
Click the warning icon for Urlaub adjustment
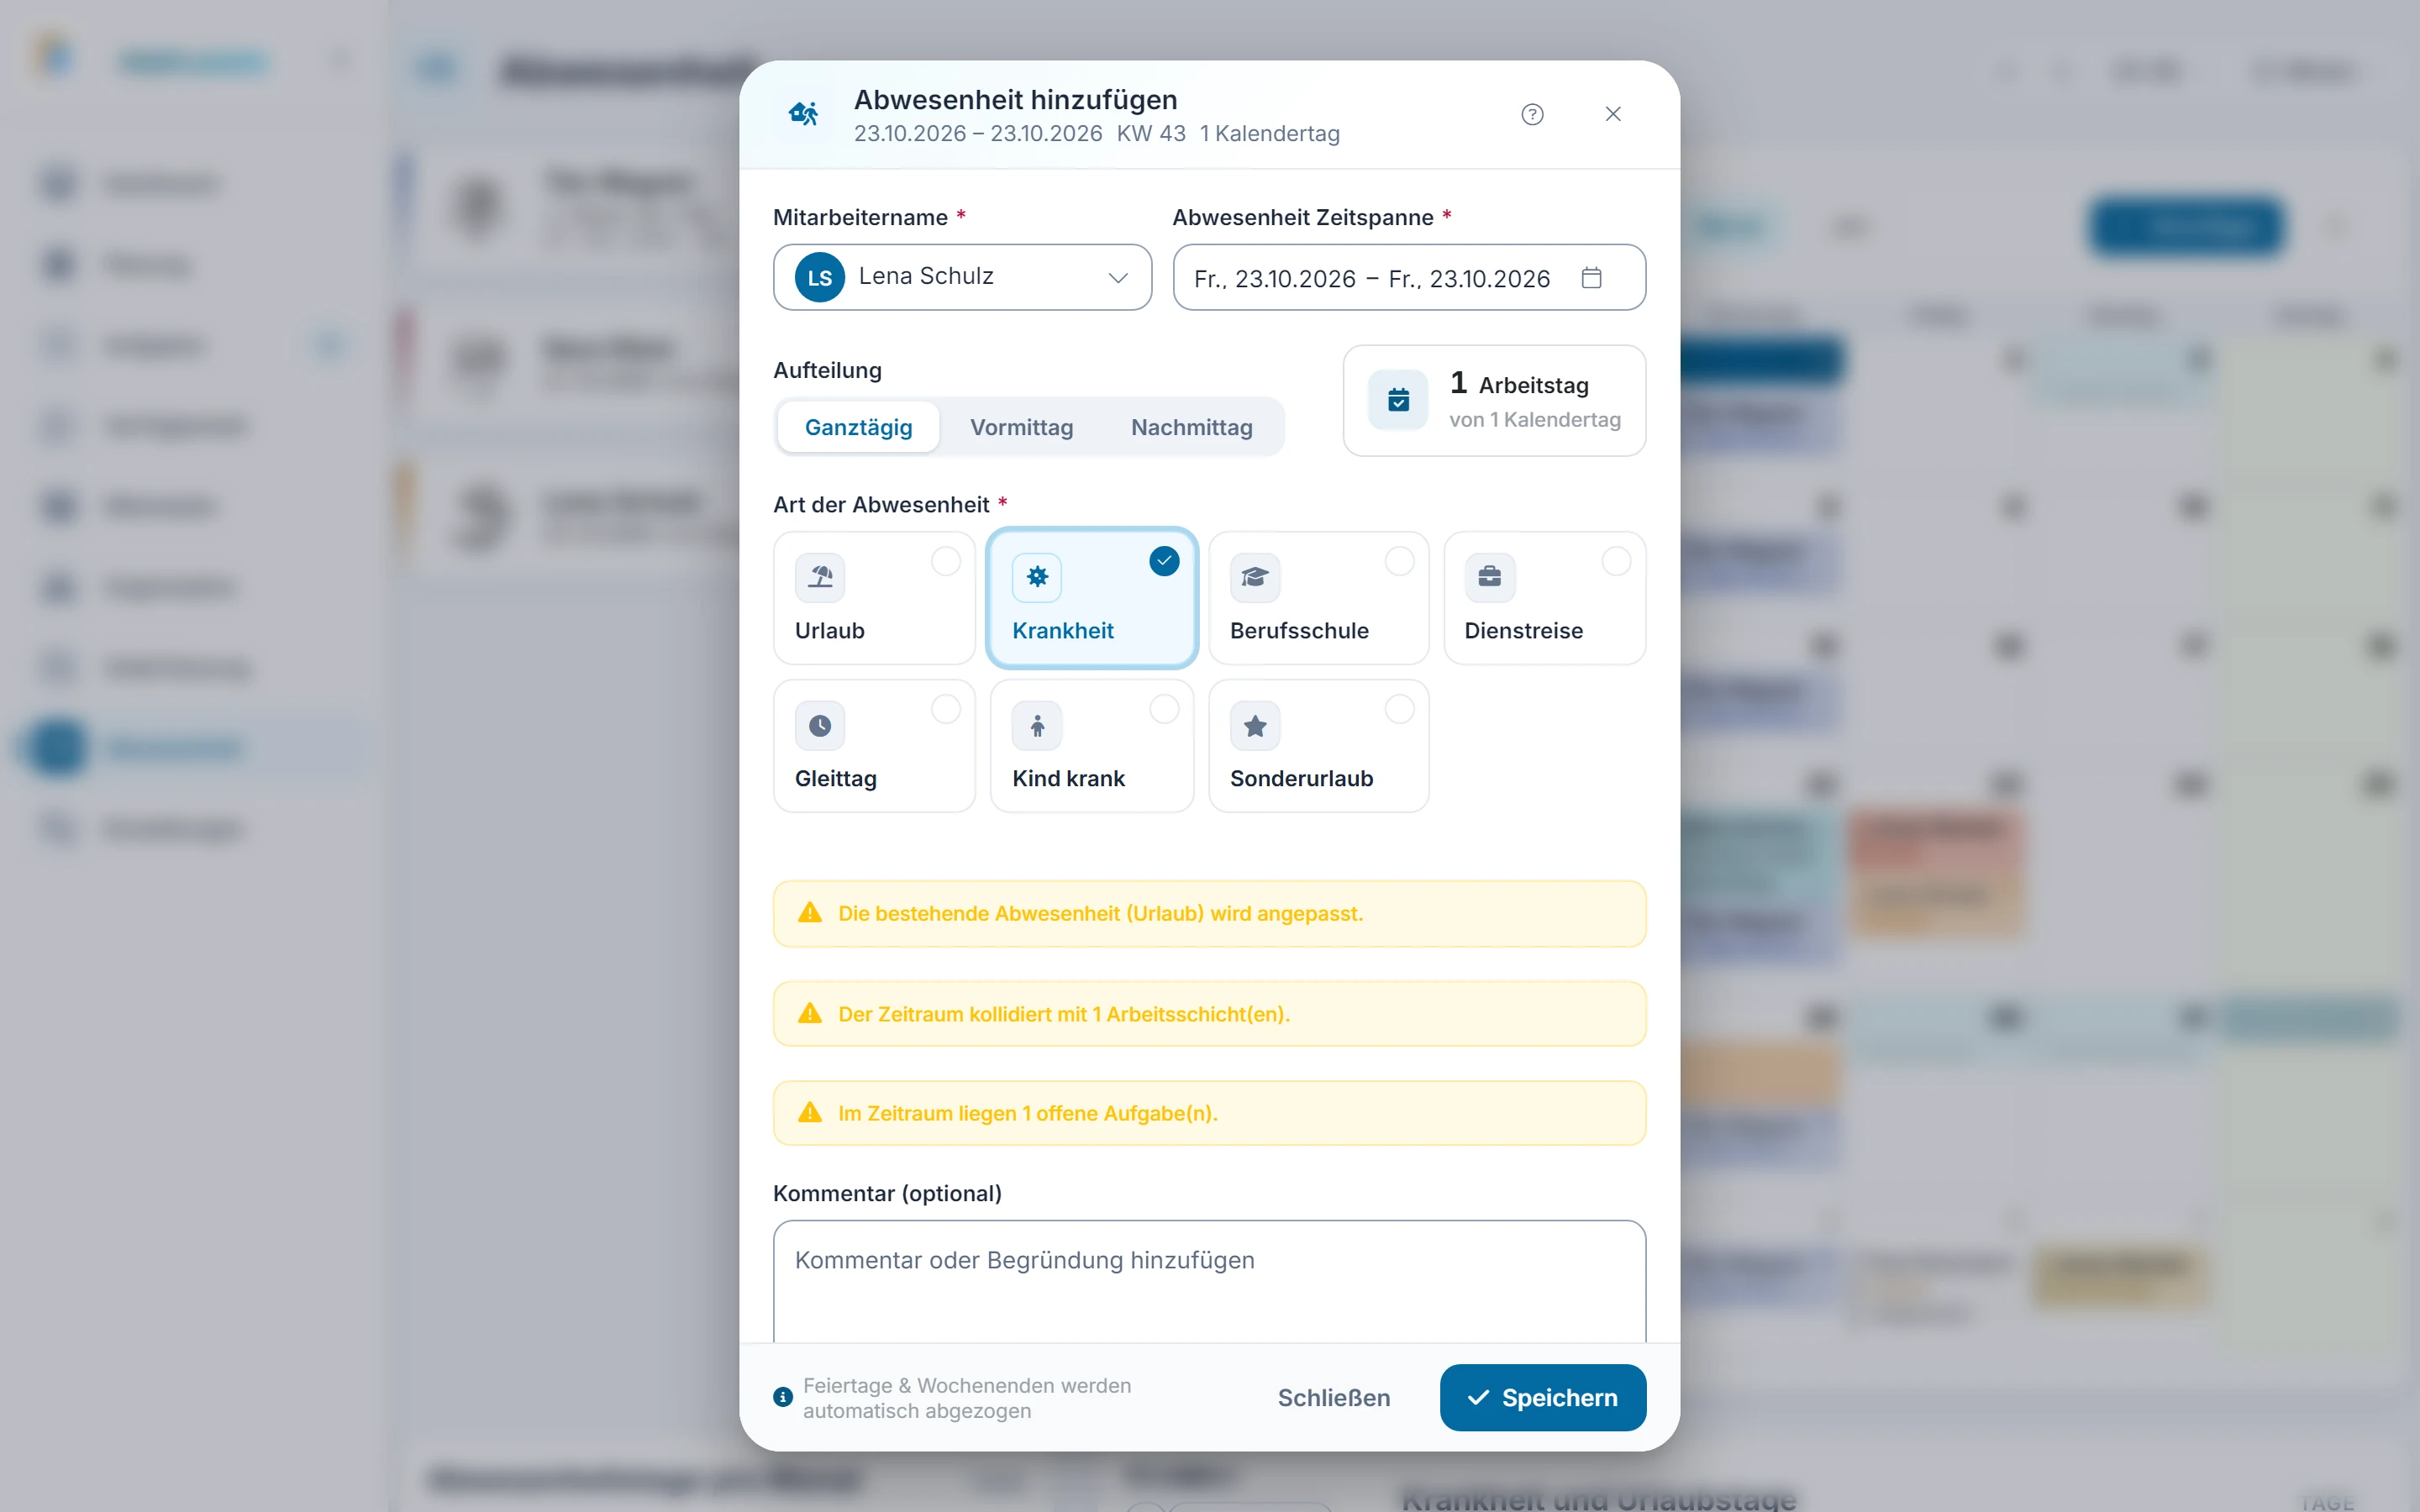810,913
